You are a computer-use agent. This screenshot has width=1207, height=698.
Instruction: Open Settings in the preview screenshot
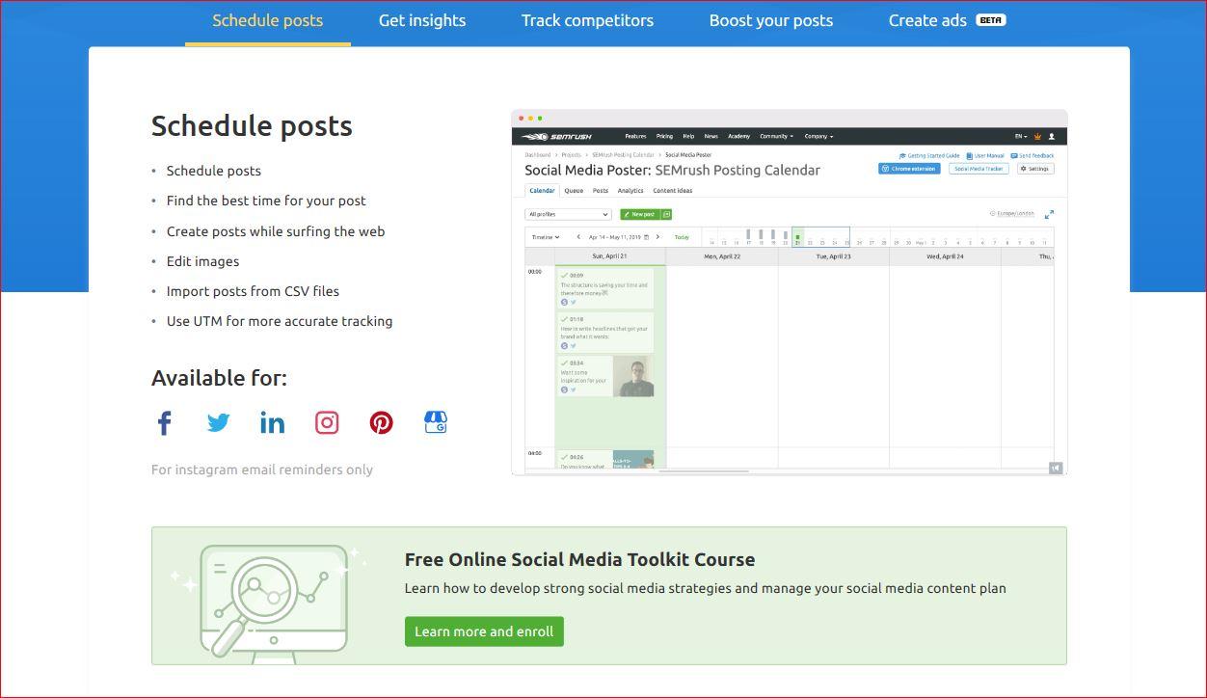click(x=1035, y=169)
